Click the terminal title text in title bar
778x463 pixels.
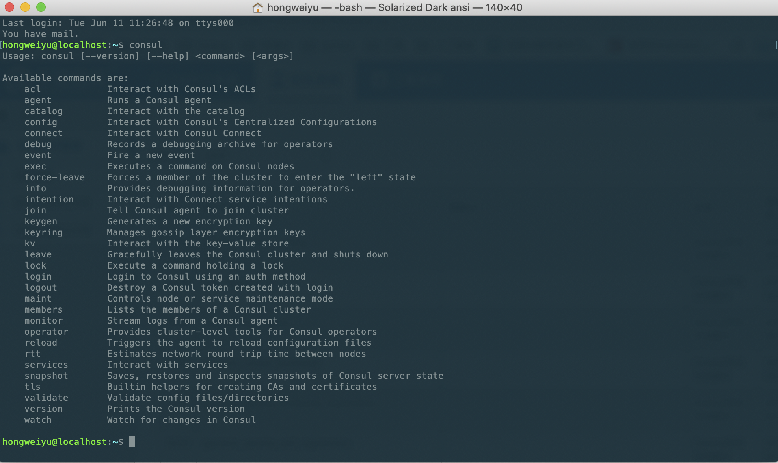tap(395, 7)
